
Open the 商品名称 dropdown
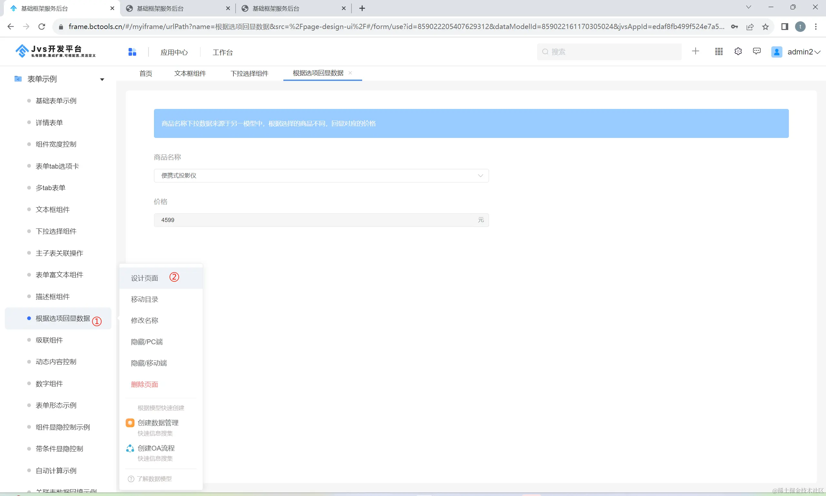click(321, 175)
